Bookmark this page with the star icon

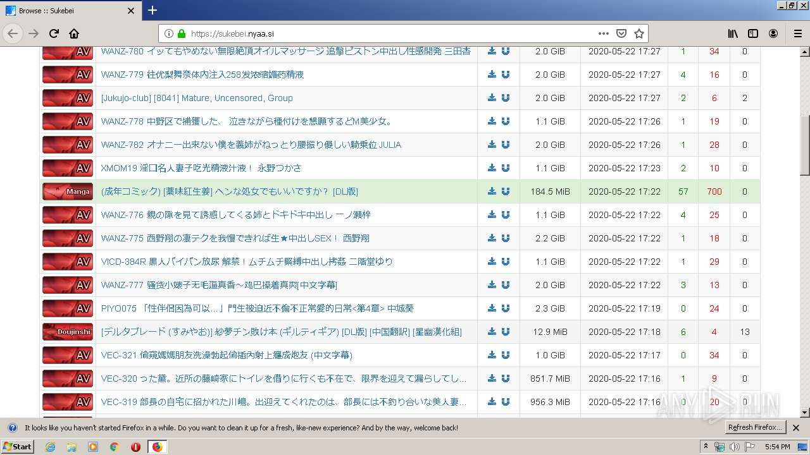(639, 33)
